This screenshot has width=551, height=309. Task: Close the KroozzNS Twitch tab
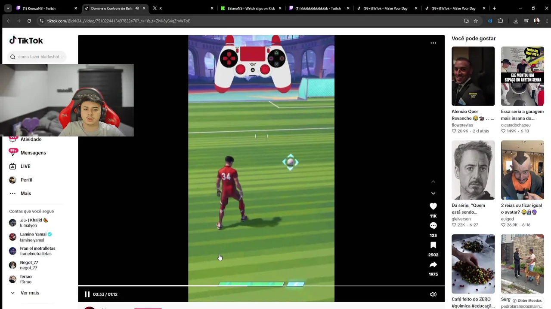tap(76, 8)
